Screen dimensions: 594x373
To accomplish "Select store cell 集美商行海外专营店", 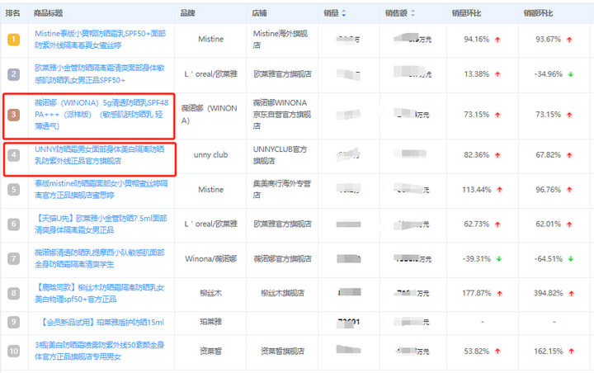I will (282, 190).
